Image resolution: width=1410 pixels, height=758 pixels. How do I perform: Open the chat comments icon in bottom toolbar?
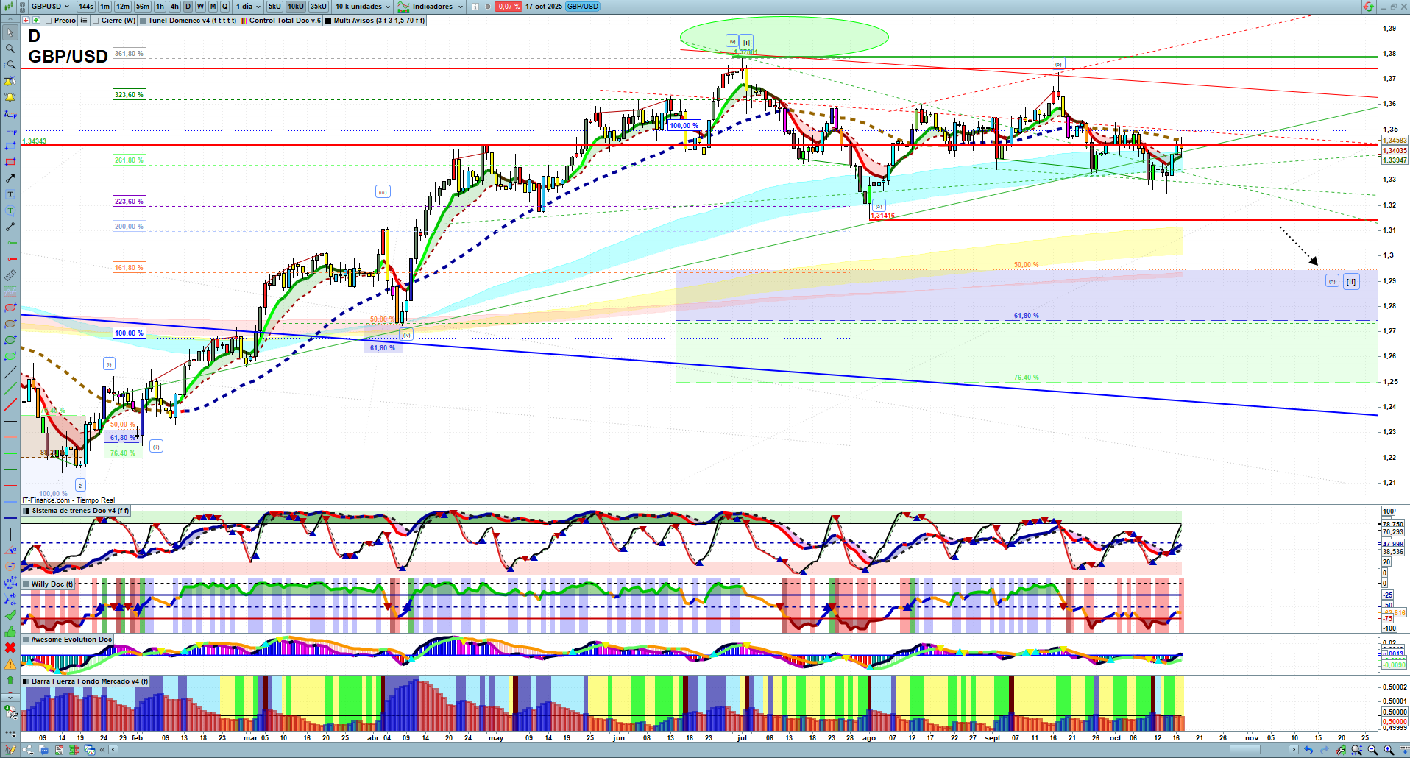(x=44, y=750)
